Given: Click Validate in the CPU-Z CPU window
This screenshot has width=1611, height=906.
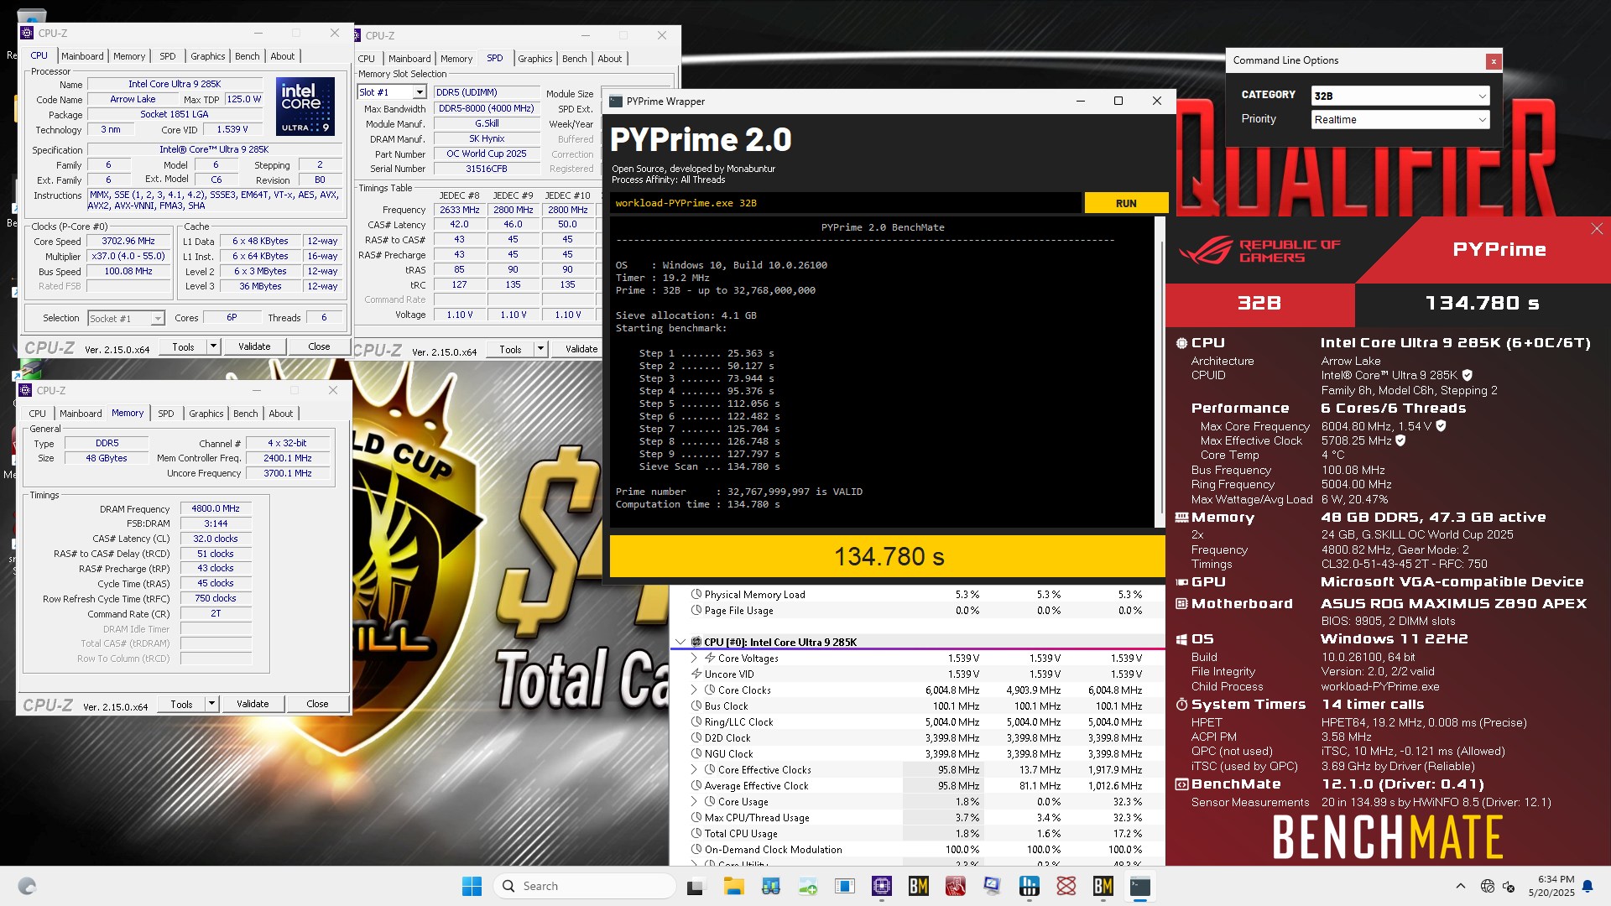Looking at the screenshot, I should (254, 346).
